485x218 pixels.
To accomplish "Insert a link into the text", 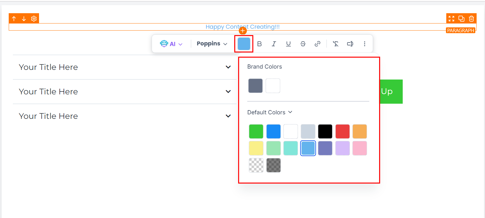I will [318, 44].
